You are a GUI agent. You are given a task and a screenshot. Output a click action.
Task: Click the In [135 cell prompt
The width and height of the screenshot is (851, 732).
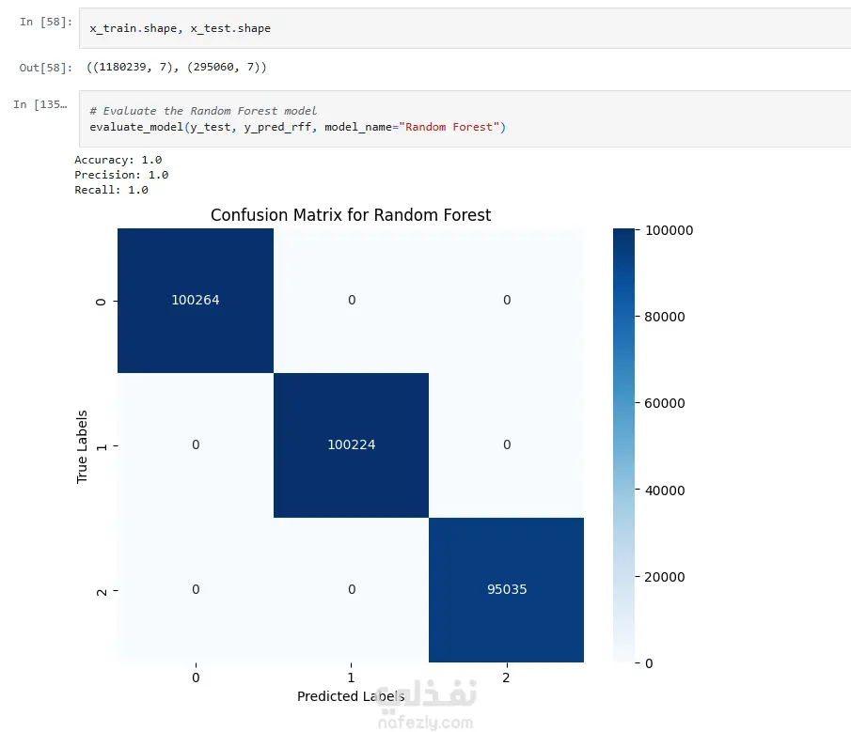[x=40, y=104]
